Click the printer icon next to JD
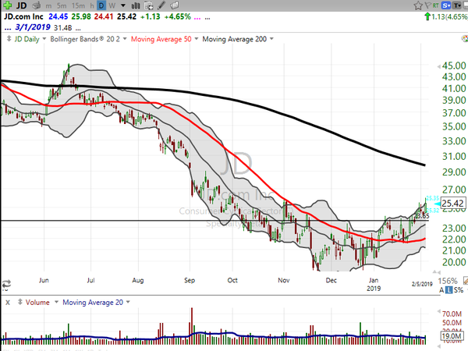Screen dimensions: 468x351 [37, 5]
